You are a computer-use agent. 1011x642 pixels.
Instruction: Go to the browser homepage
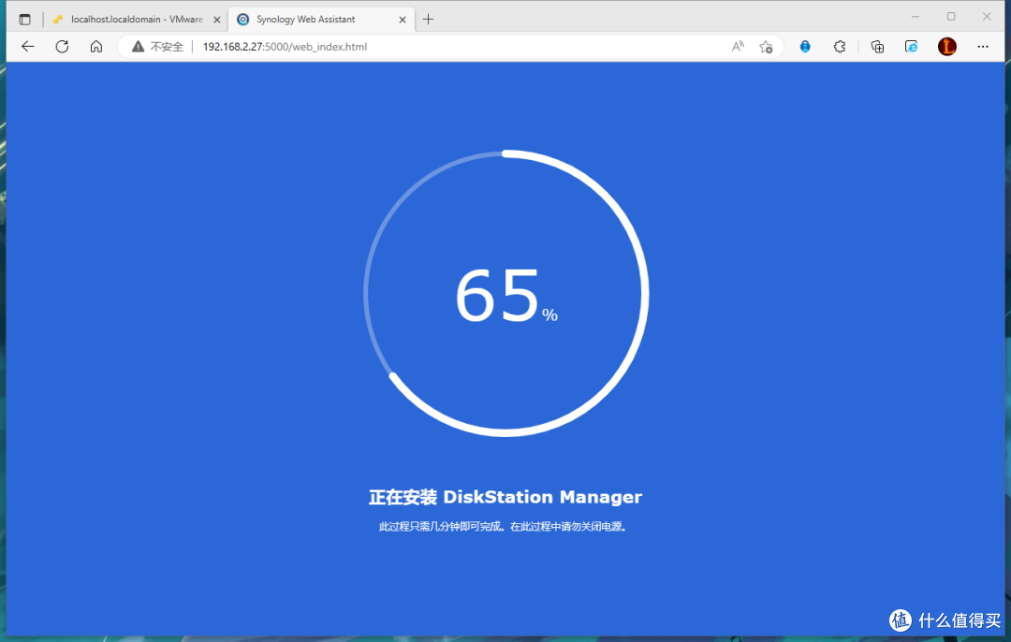(x=95, y=46)
